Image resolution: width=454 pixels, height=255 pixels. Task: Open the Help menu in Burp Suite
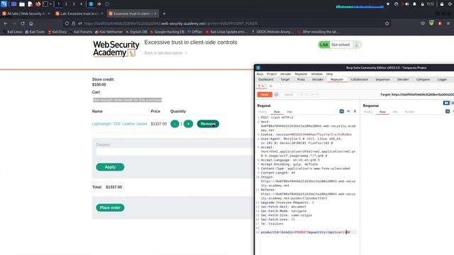point(329,74)
